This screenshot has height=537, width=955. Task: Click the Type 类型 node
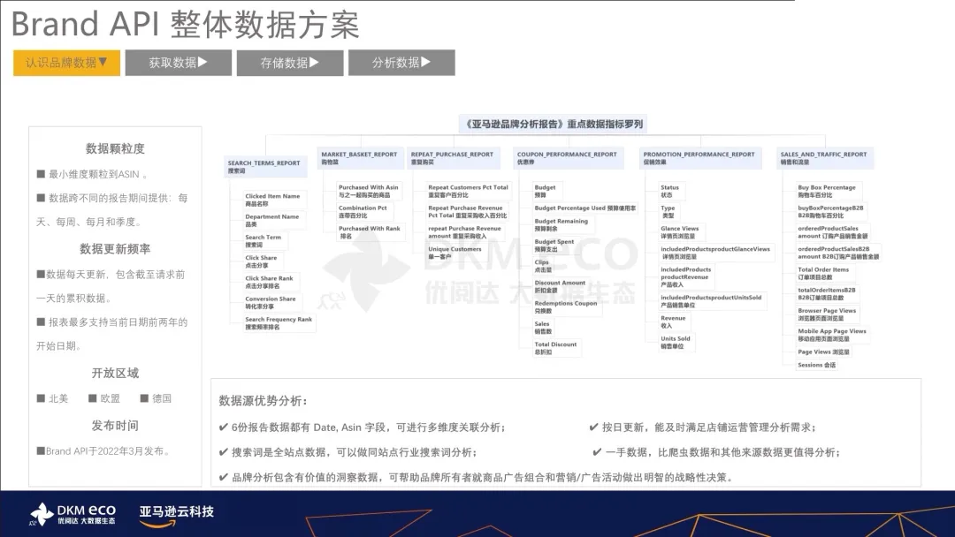pyautogui.click(x=668, y=212)
